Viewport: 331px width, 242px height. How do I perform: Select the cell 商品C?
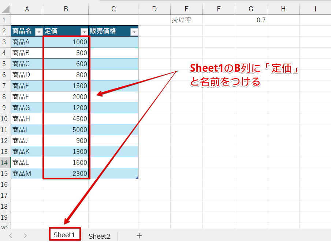click(27, 64)
